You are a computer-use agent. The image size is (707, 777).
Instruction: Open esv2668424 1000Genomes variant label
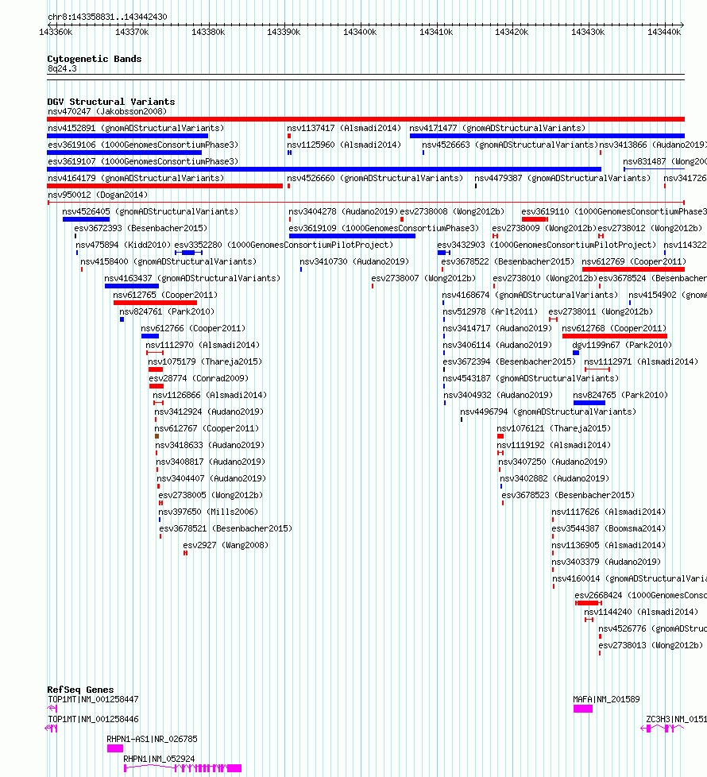[x=640, y=596]
